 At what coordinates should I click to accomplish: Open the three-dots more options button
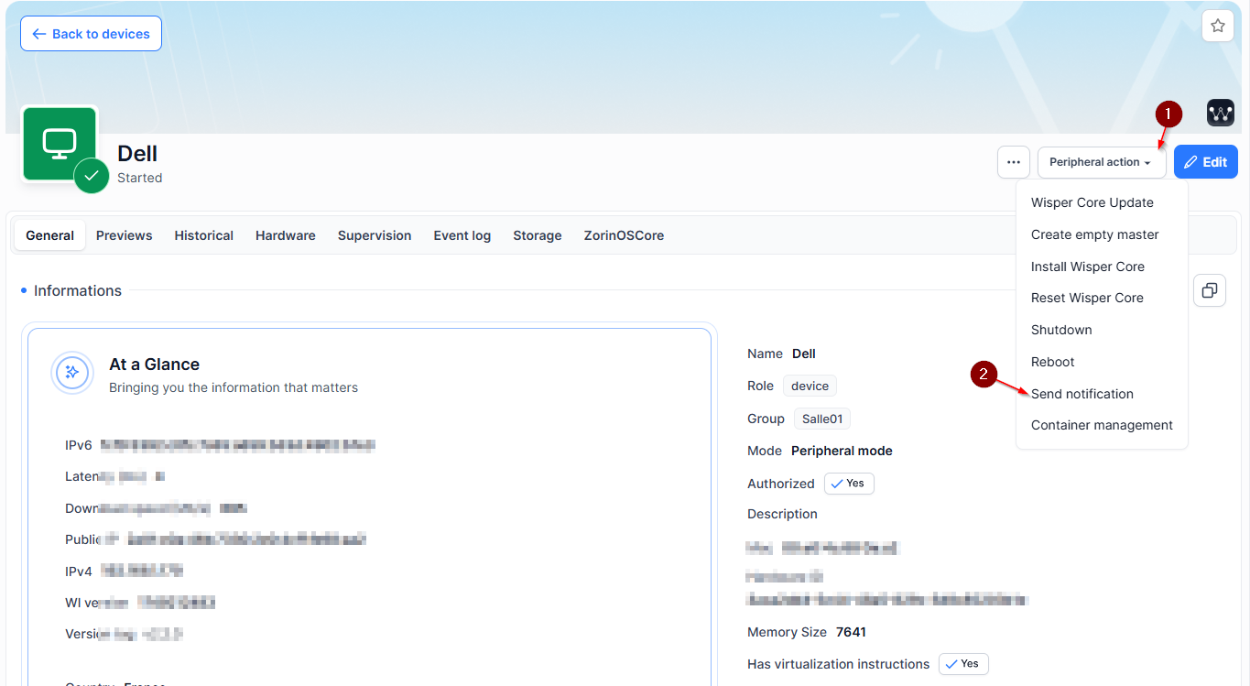[1013, 162]
